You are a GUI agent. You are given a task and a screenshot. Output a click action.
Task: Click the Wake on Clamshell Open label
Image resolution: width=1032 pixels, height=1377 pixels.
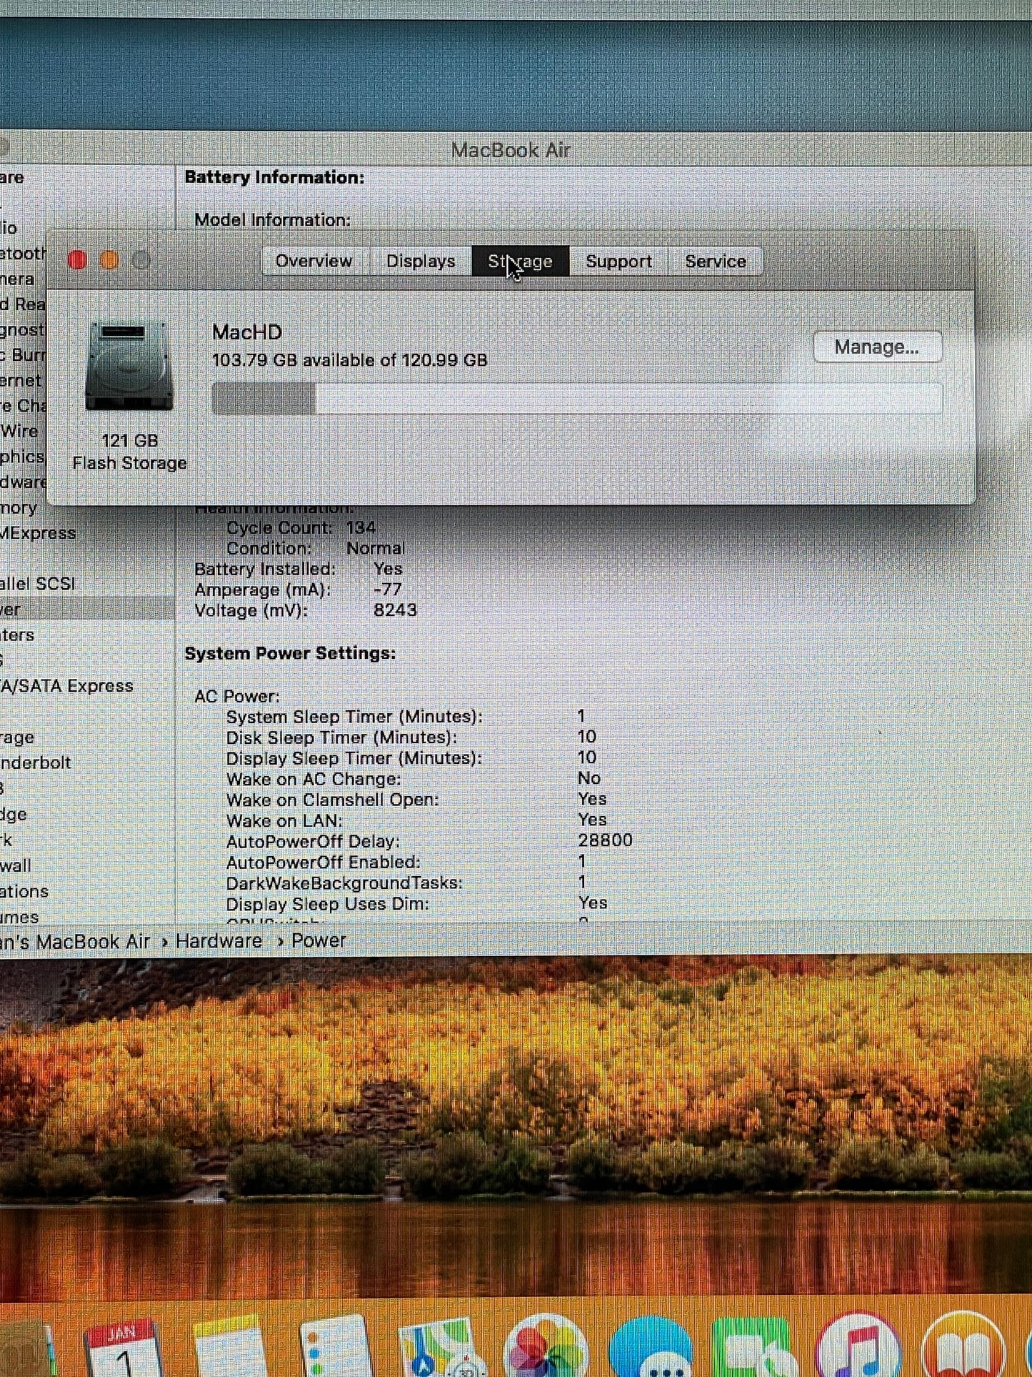click(x=333, y=800)
